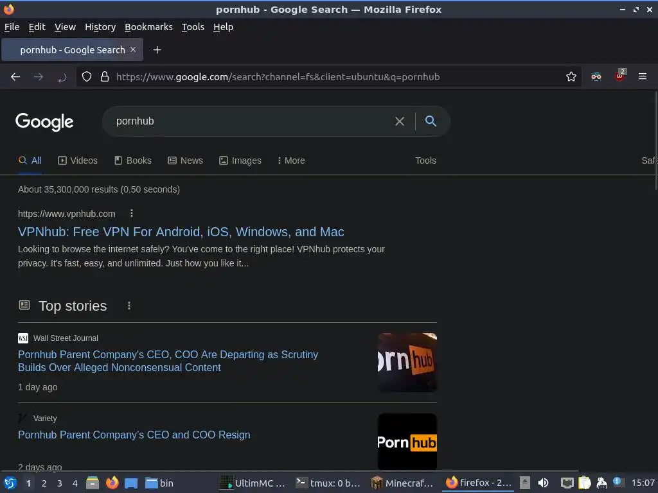Switch to workspace 4 in pager

click(x=75, y=483)
